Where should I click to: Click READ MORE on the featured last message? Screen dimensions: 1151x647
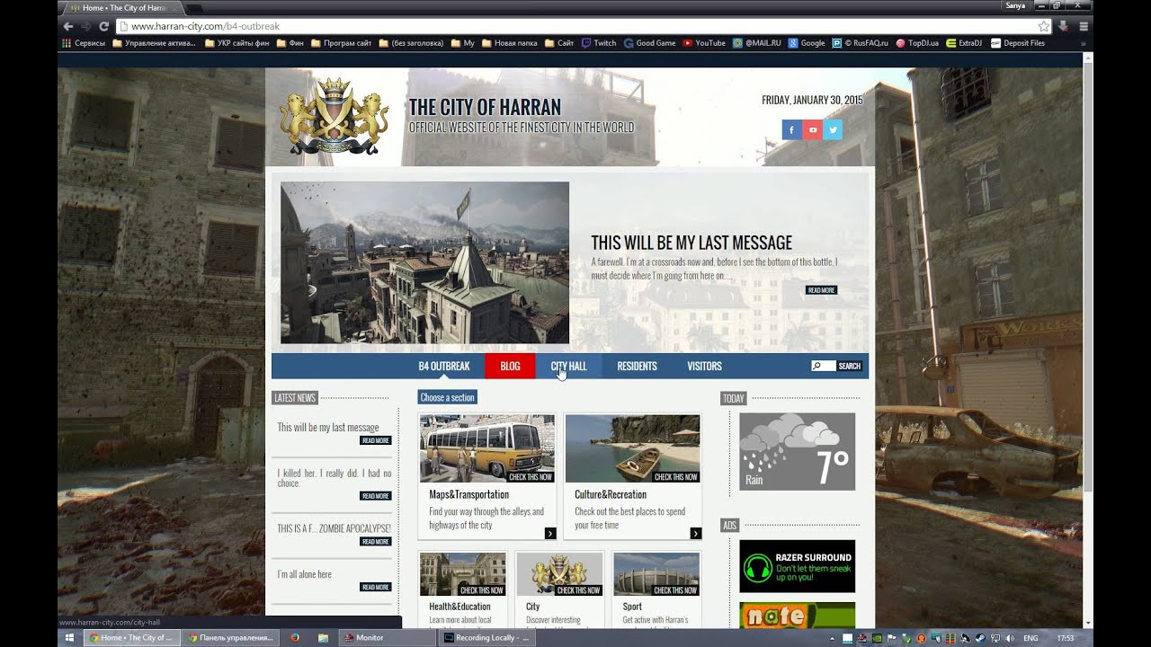coord(821,290)
